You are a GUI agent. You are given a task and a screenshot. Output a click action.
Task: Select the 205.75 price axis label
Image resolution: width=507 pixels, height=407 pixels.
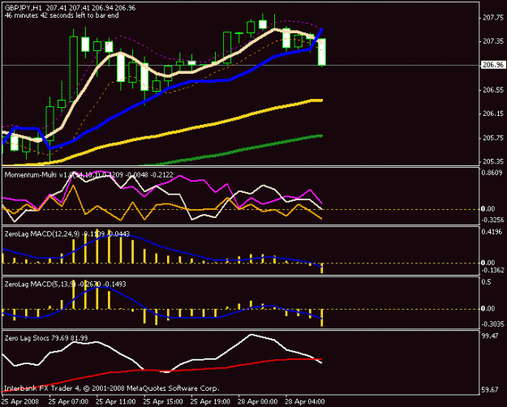(492, 138)
